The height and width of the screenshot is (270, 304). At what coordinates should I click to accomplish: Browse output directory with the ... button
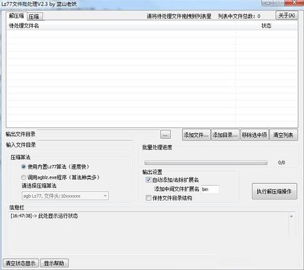coord(165,134)
